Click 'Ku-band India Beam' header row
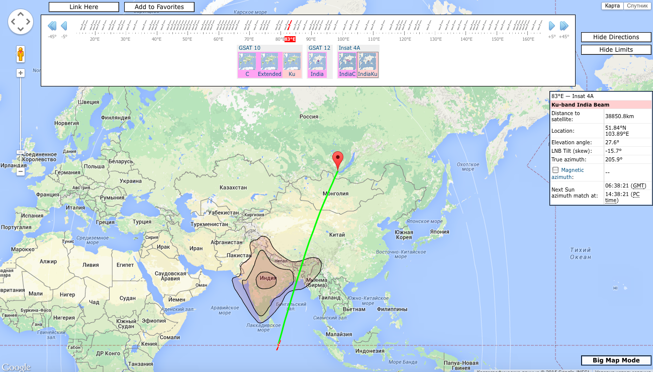Screen dimensions: 653x372 pos(601,105)
